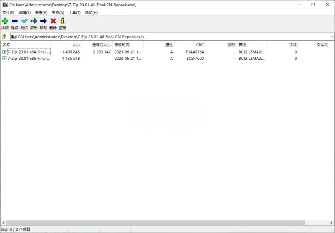Click the horizontal scrollbar left arrow
Image resolution: width=335 pixels, height=233 pixels.
[x=3, y=223]
